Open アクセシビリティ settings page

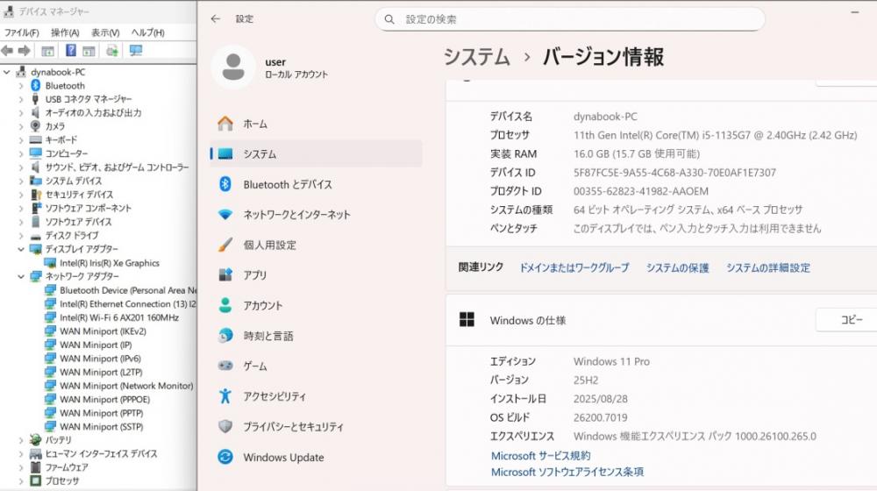pyautogui.click(x=316, y=396)
